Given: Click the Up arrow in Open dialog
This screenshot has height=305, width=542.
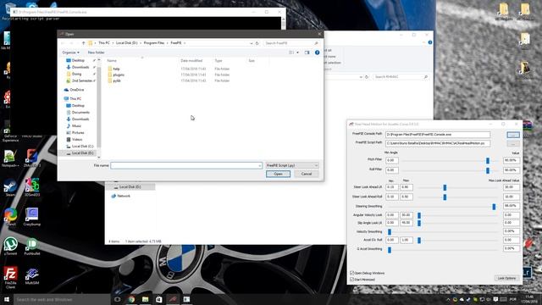Looking at the screenshot, I should [x=83, y=43].
